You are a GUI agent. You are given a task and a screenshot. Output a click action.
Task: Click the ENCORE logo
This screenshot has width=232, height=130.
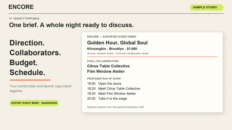tap(21, 7)
